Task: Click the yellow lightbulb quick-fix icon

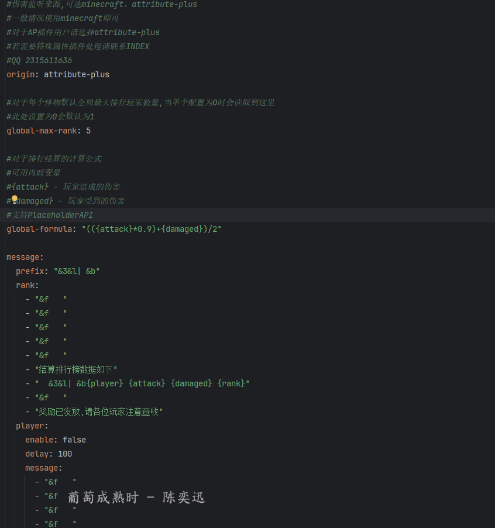Action: tap(15, 200)
